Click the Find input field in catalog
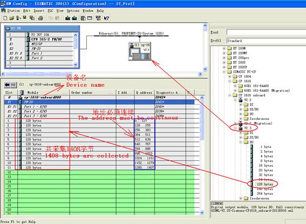Screen dimensions: 306x224 click(x=266, y=32)
